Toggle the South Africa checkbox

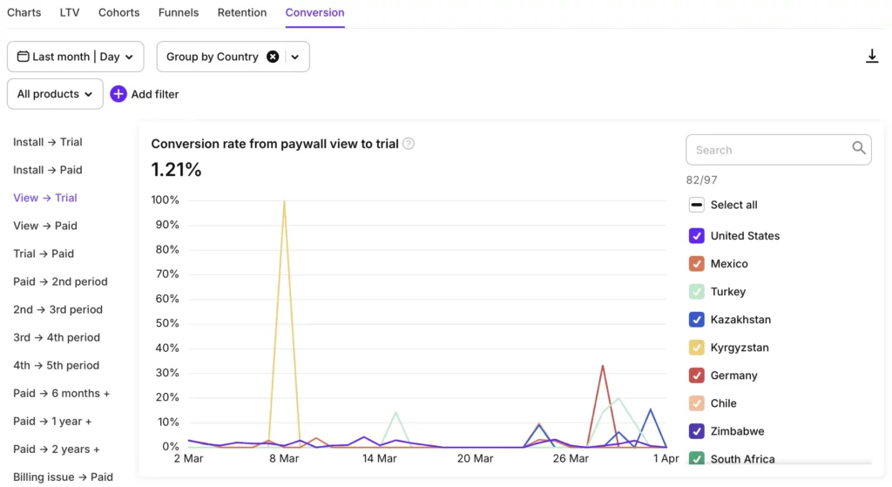tap(696, 458)
